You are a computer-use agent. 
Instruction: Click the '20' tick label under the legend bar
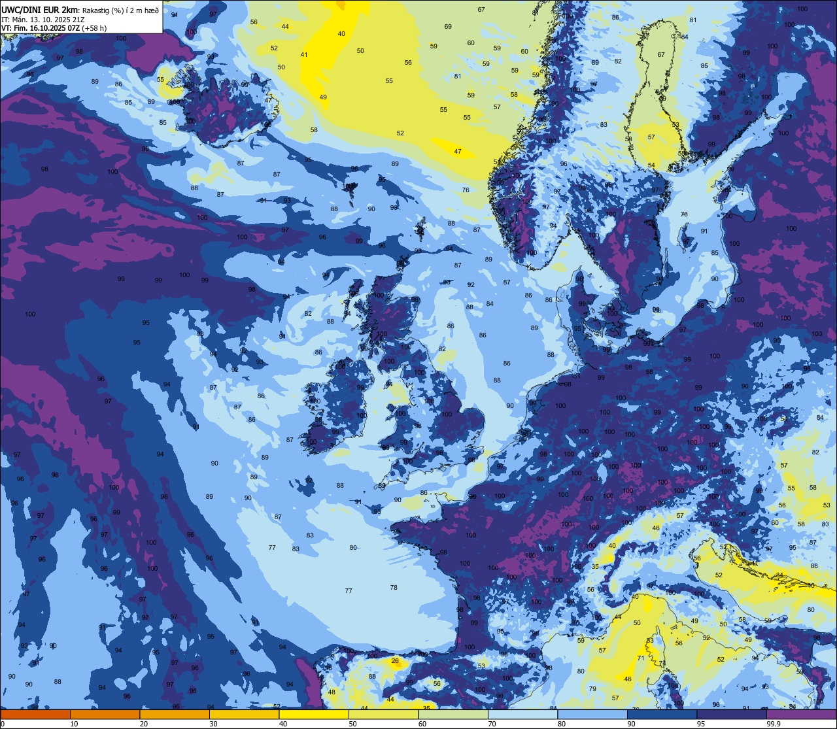click(x=144, y=723)
